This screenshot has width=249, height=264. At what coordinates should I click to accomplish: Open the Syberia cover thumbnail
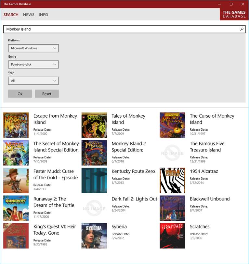click(x=94, y=236)
